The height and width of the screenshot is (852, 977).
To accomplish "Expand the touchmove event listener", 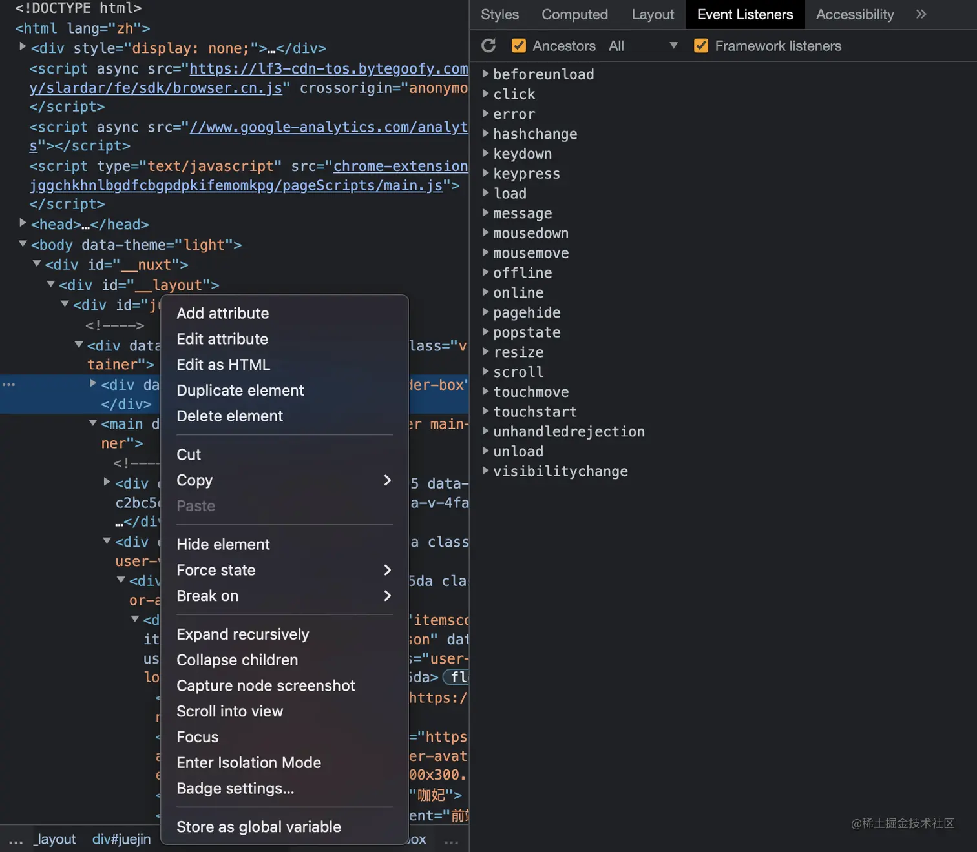I will [x=486, y=392].
